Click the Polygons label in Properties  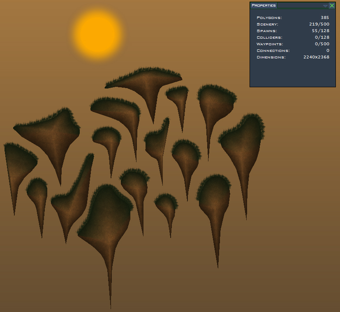[269, 18]
